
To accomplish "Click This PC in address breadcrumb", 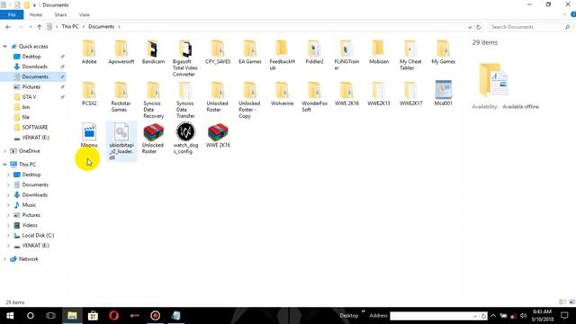I will tap(70, 26).
